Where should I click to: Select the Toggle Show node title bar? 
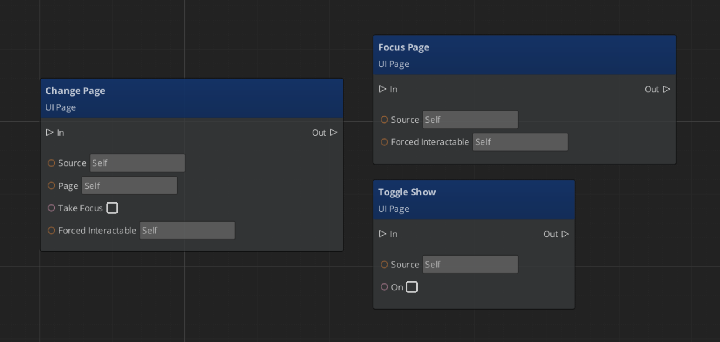(473, 200)
